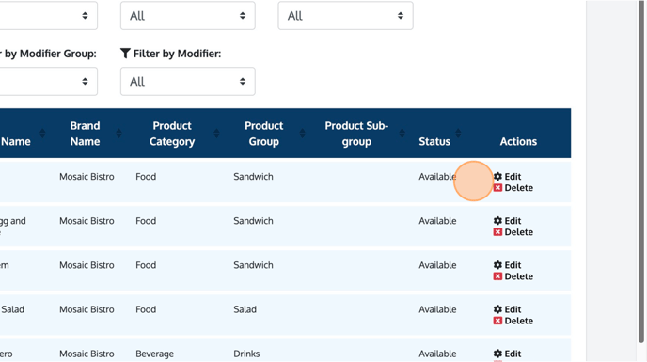This screenshot has height=362, width=647.
Task: Click the sort arrows beside Product Group
Action: [x=303, y=133]
